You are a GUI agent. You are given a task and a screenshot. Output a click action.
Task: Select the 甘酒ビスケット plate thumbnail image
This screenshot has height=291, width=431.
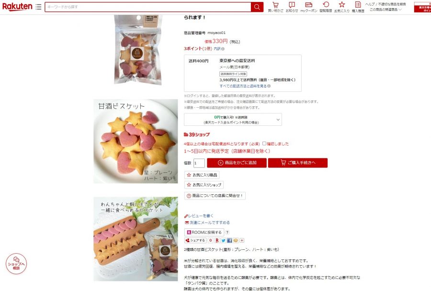(x=136, y=141)
